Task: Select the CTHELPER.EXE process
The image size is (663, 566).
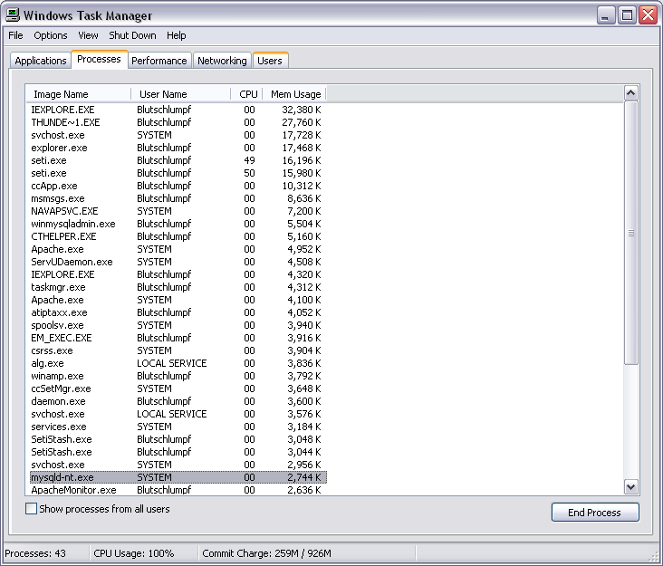Action: (x=178, y=236)
